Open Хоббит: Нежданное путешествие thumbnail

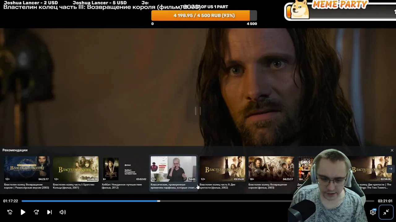pyautogui.click(x=125, y=169)
